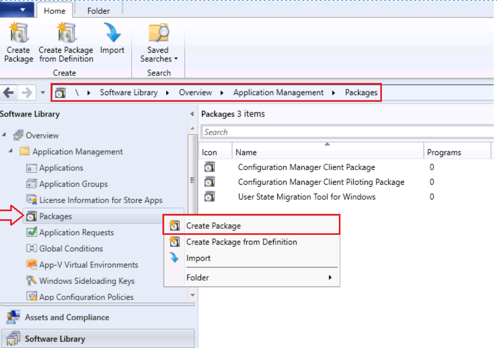Click the Create Package context menu icon
This screenshot has width=497, height=348.
point(174,225)
